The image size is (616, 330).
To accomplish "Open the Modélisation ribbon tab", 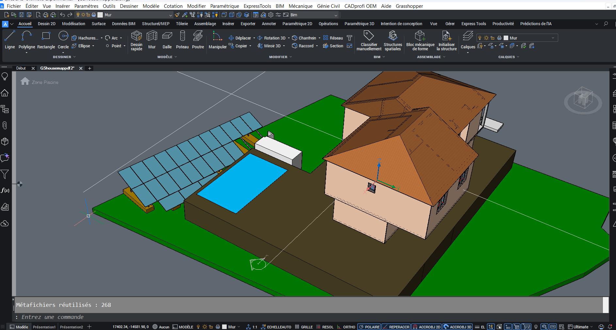I will point(73,24).
